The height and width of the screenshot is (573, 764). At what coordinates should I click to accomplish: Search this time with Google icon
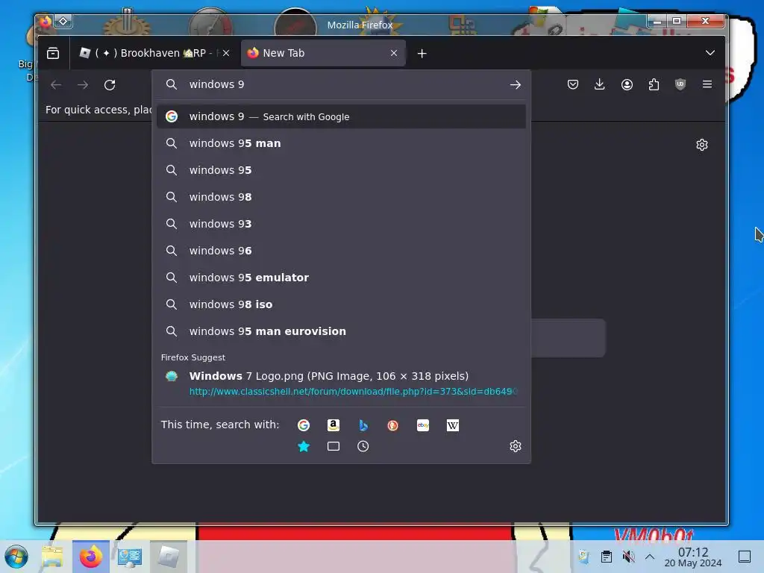point(304,425)
